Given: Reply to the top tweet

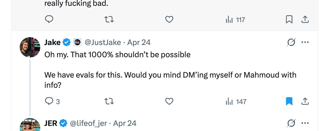Looking at the screenshot, I should [x=49, y=20].
